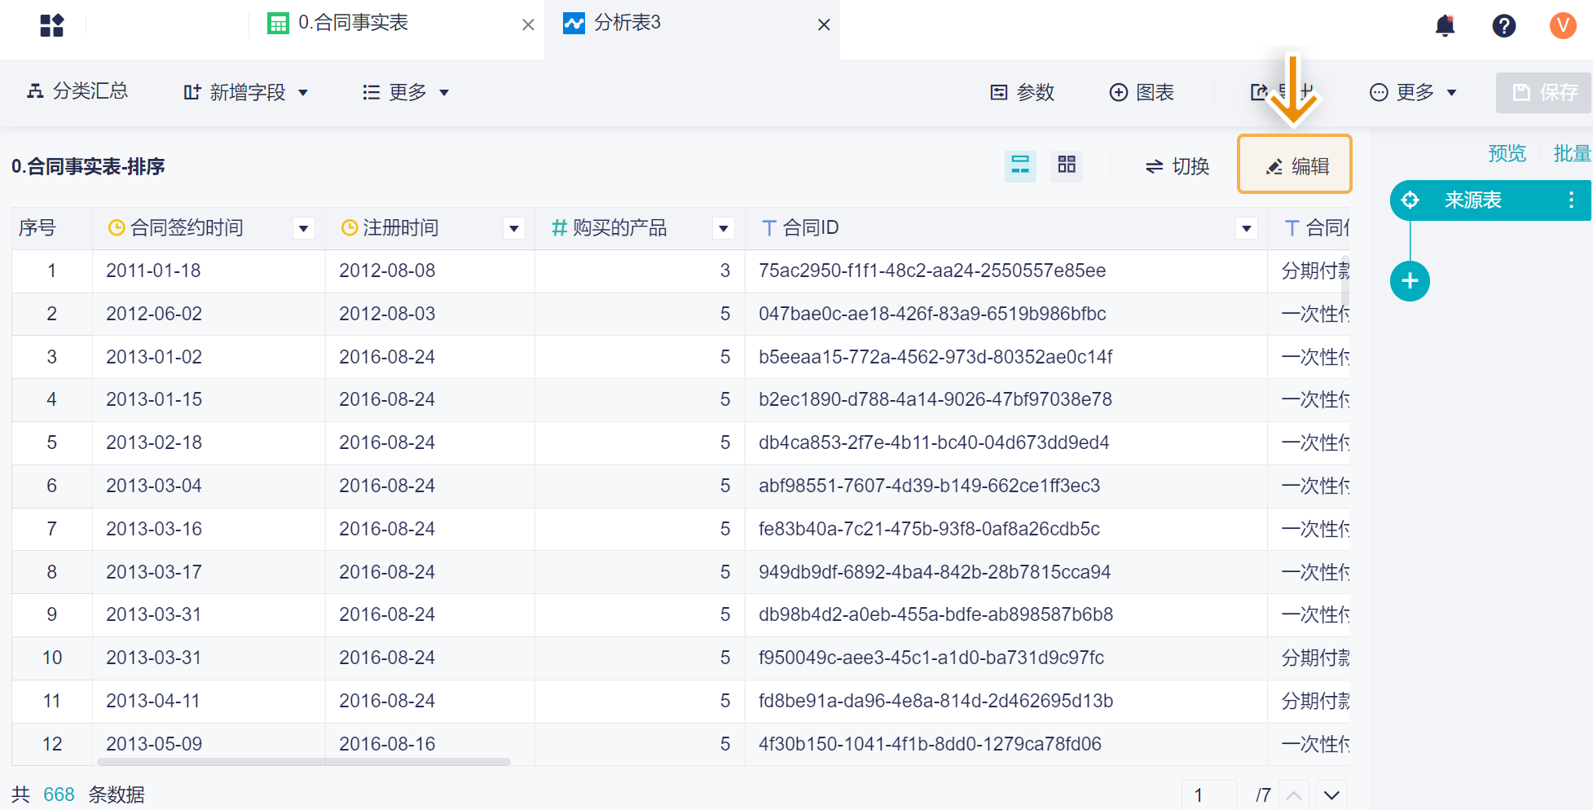The width and height of the screenshot is (1593, 810).
Task: Close the 分析表3 tab
Action: [x=824, y=24]
